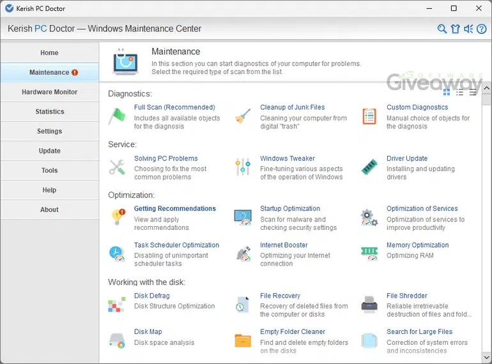Open File Recovery link

tap(280, 296)
